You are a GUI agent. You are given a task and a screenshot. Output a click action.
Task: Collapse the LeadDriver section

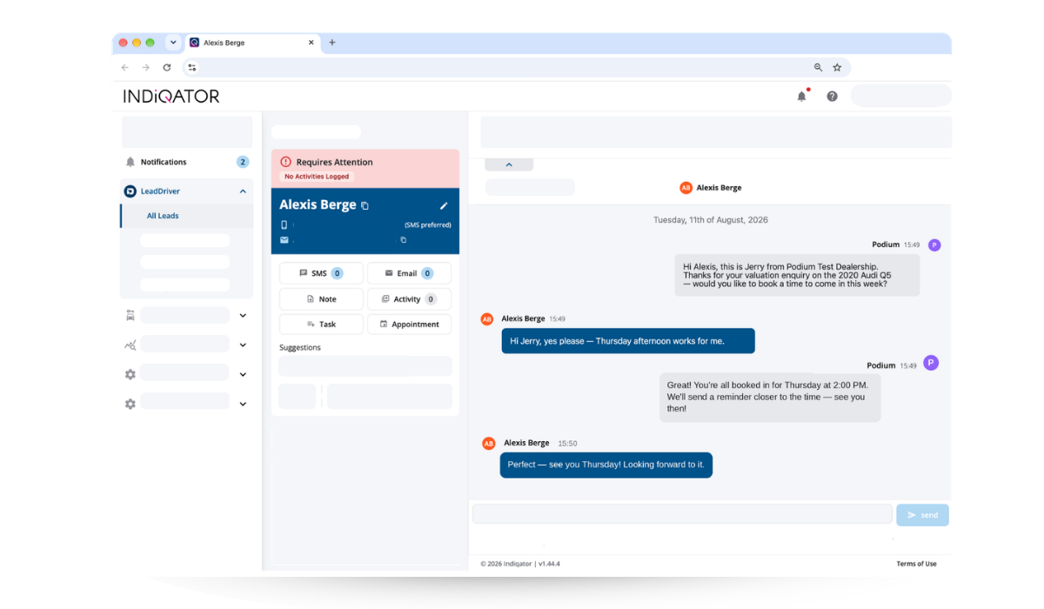[243, 191]
